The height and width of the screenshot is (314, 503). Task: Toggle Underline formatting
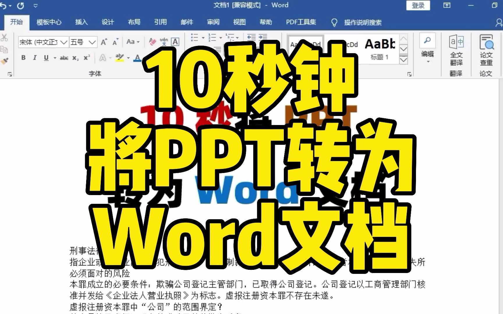(x=46, y=58)
